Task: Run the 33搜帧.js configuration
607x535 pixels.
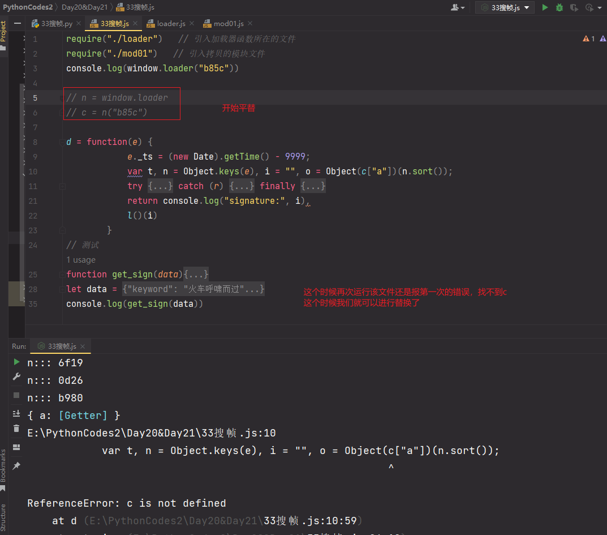Action: point(545,7)
